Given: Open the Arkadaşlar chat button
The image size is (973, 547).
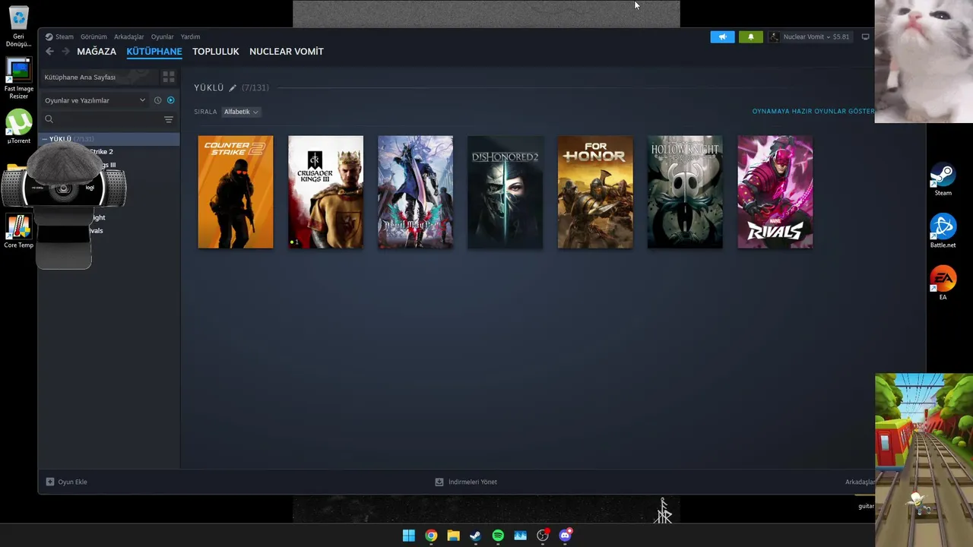Looking at the screenshot, I should pyautogui.click(x=860, y=482).
